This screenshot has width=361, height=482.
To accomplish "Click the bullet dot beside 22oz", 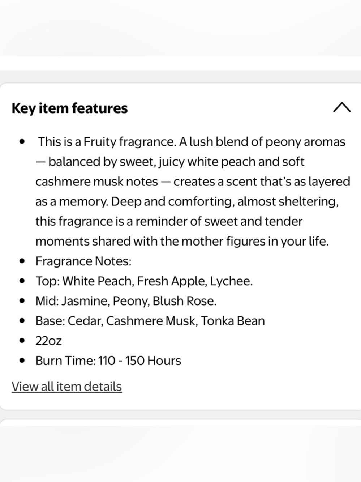I will pyautogui.click(x=23, y=341).
